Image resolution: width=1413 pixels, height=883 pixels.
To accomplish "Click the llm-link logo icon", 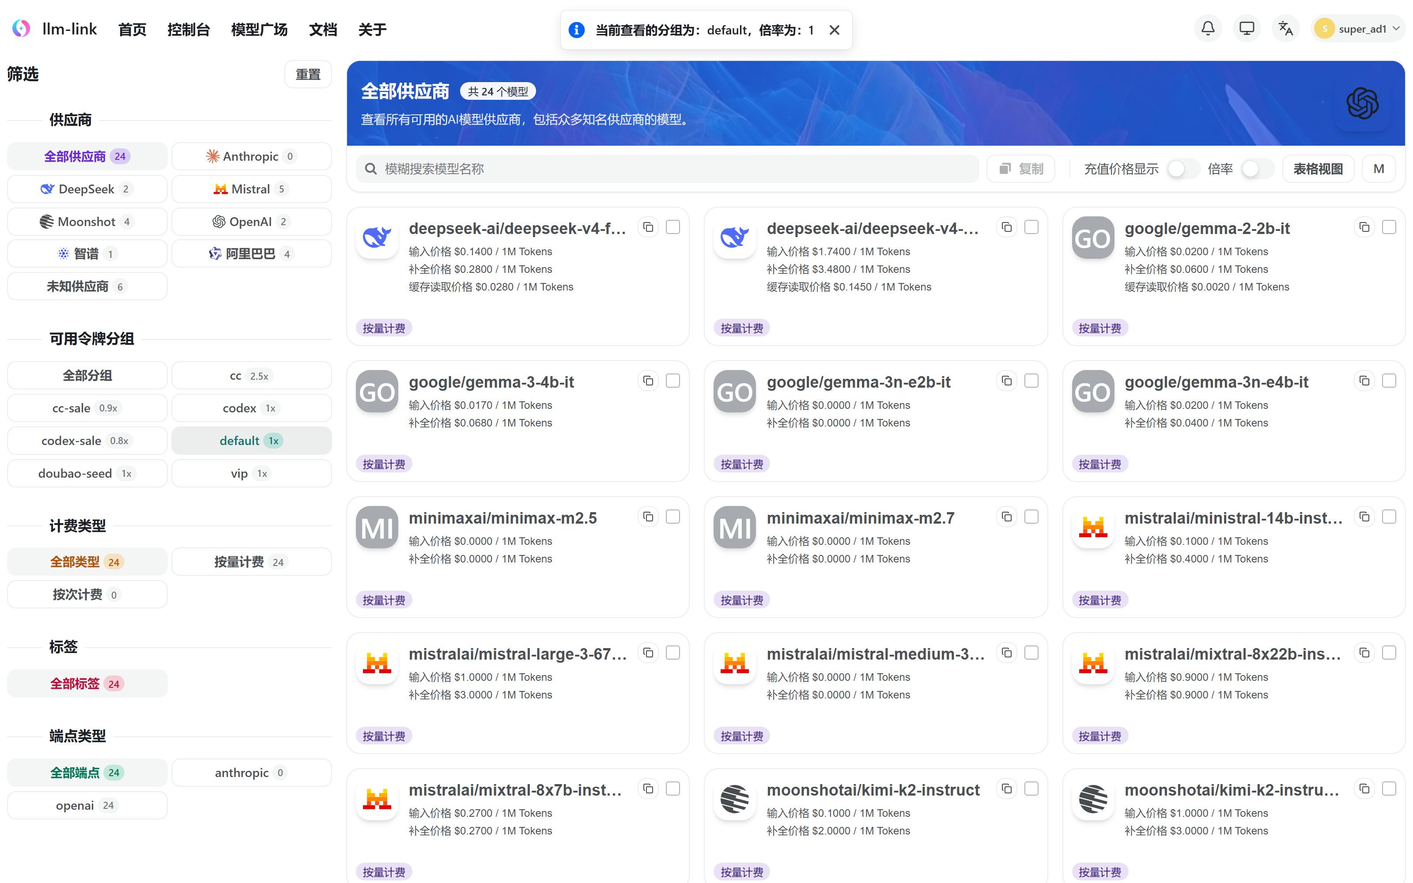I will click(x=21, y=29).
